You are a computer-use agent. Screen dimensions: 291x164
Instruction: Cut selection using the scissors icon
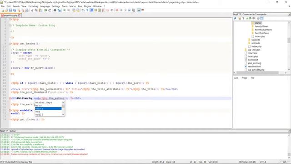coord(32,10)
